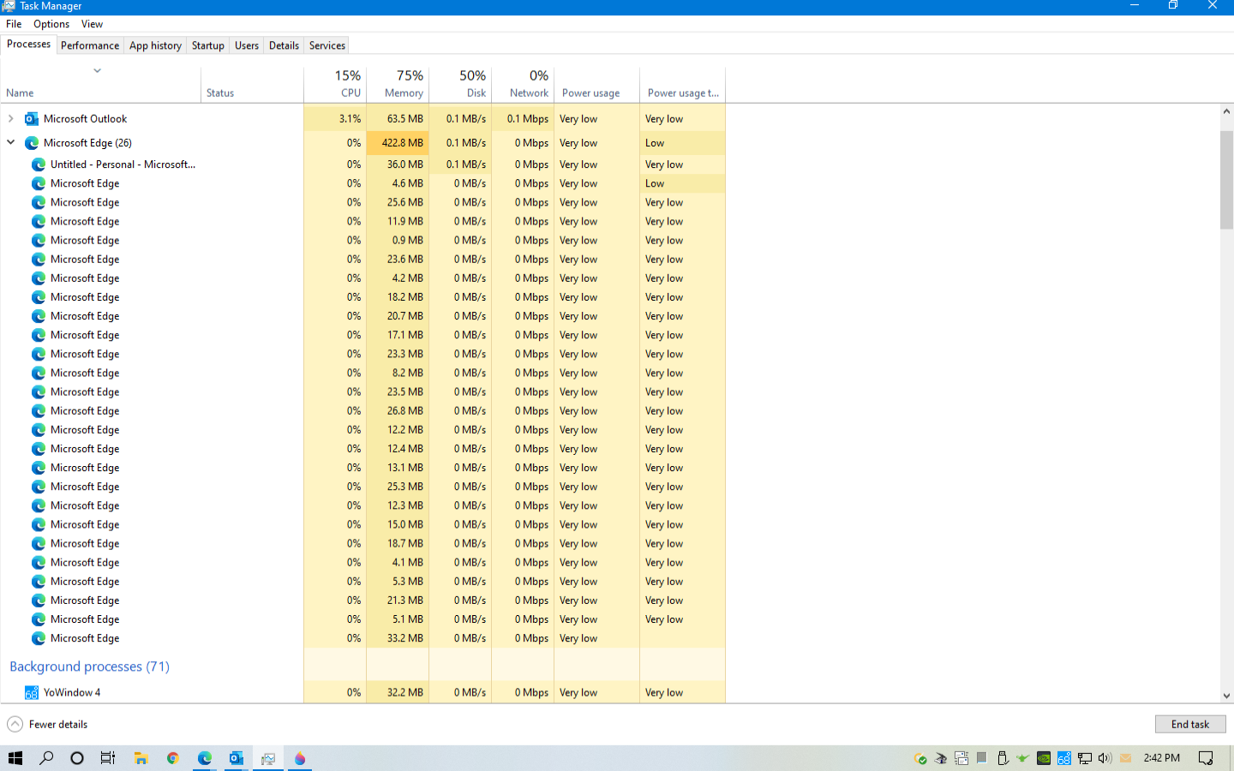Viewport: 1234px width, 771px height.
Task: Sort by the Power usage column header
Action: [597, 85]
